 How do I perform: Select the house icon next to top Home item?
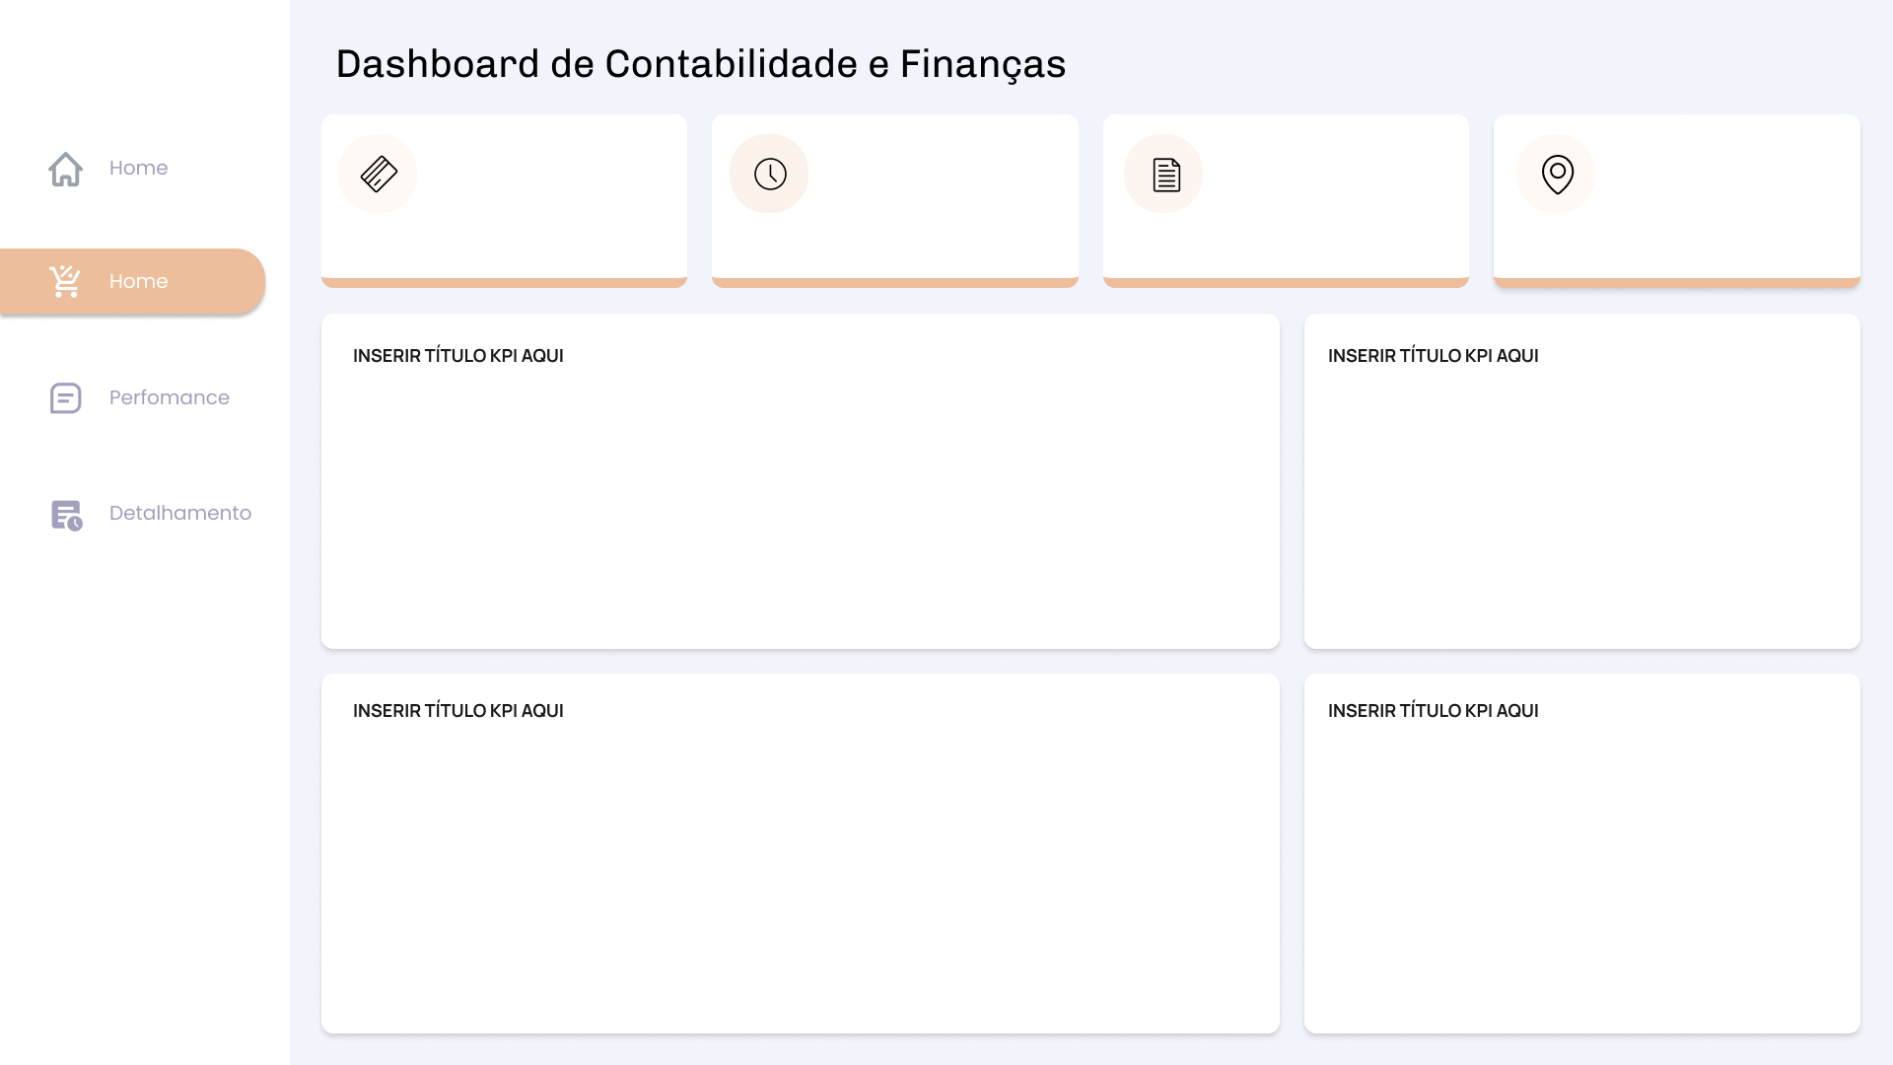[x=65, y=169]
